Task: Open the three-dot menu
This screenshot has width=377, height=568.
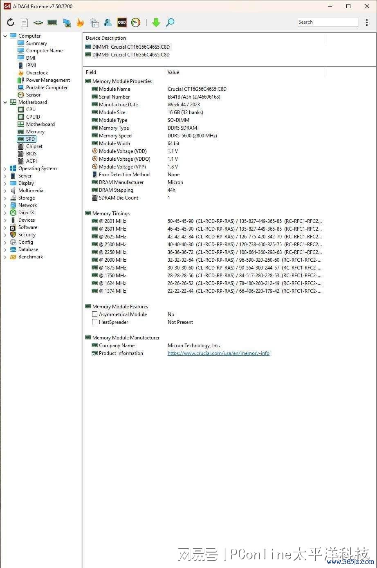Action: click(367, 22)
